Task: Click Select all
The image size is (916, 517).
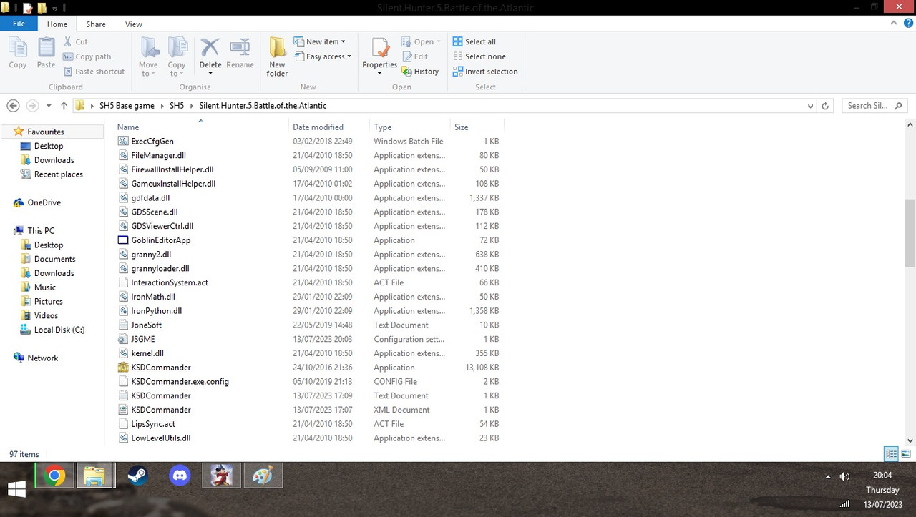Action: [474, 41]
